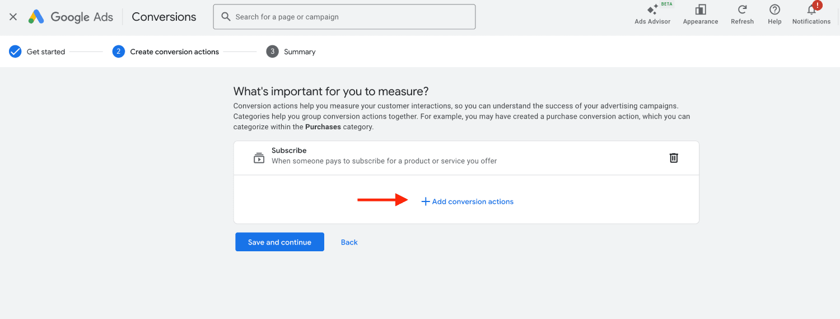Click the Subscribe row title

[289, 151]
